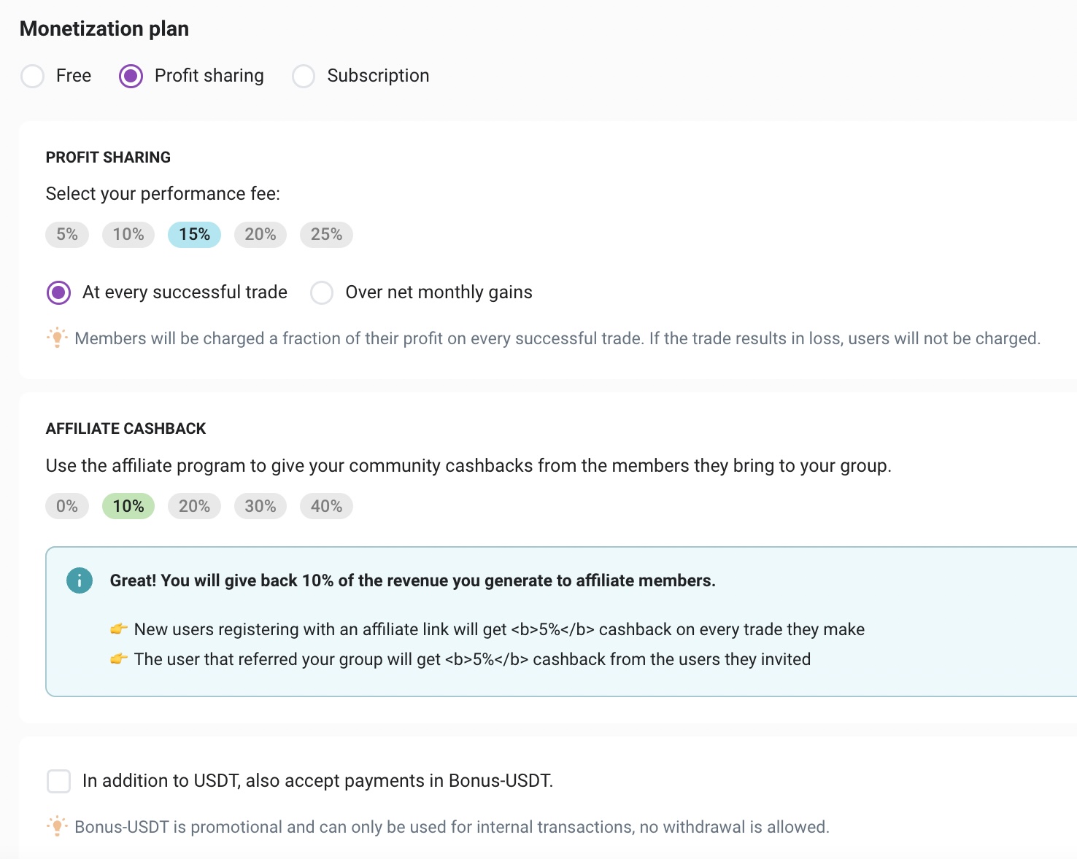Select At every successful trade option
1077x859 pixels.
pos(59,292)
